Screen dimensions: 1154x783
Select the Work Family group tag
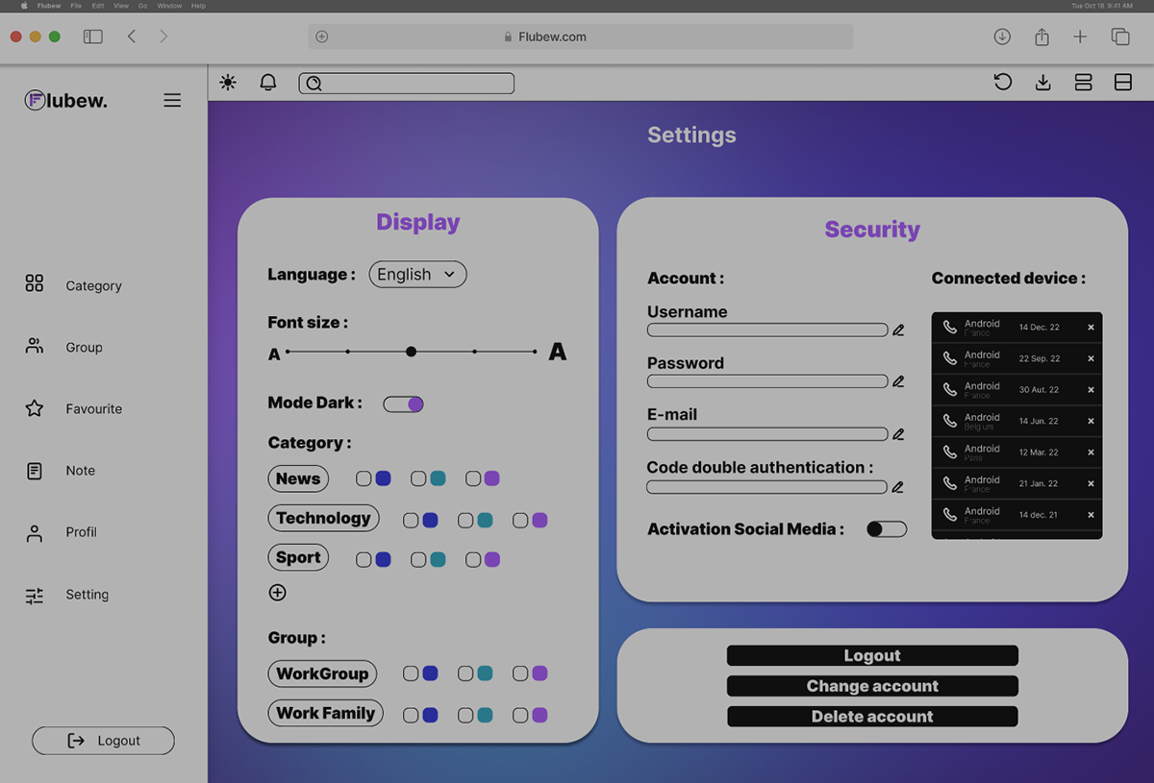[326, 713]
